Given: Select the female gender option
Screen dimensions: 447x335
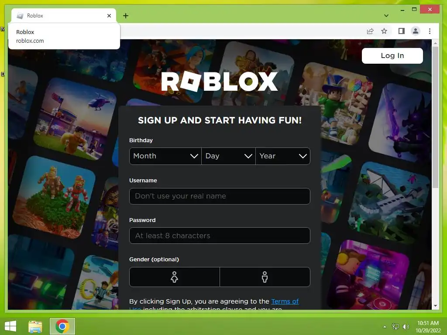Looking at the screenshot, I should click(x=175, y=277).
